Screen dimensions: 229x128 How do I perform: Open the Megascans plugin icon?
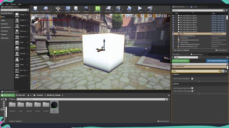coord(98,9)
